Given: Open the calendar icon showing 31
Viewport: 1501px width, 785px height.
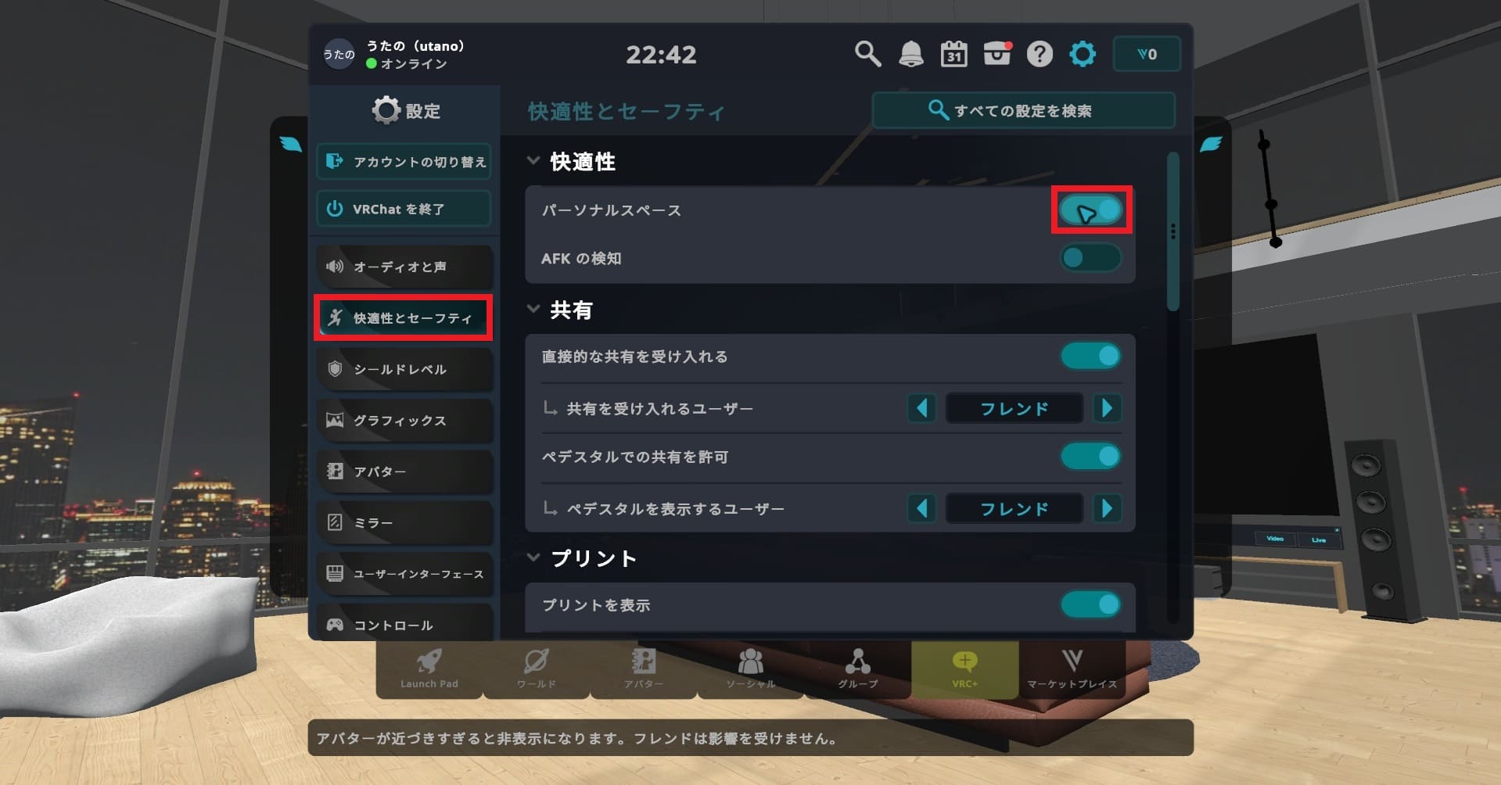Looking at the screenshot, I should pos(953,54).
